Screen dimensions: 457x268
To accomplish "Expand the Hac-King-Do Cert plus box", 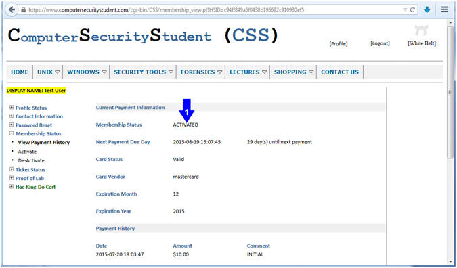I will (12, 186).
